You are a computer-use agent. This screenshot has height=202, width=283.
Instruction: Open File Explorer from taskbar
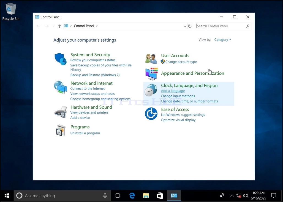coord(146,195)
